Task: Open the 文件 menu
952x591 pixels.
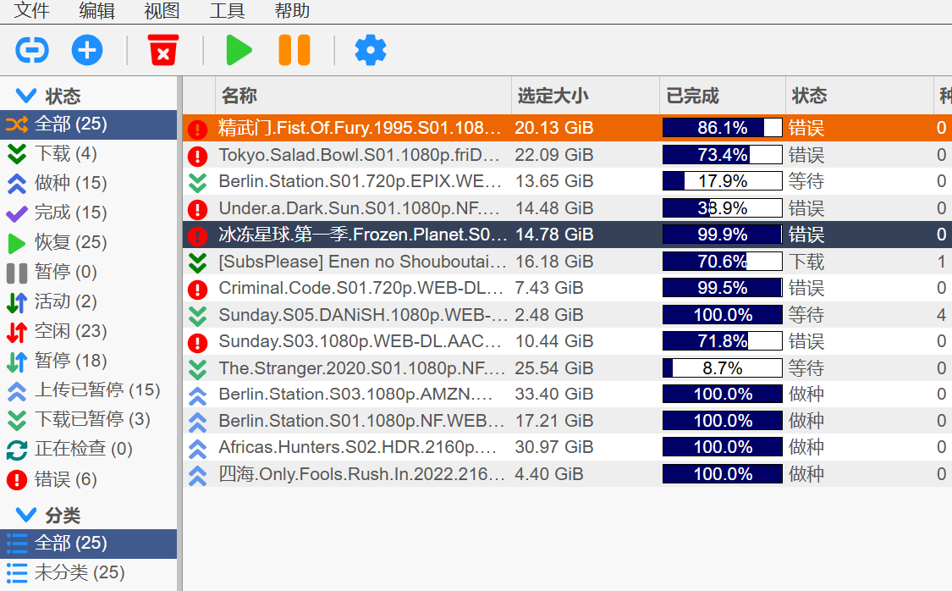Action: 32,11
